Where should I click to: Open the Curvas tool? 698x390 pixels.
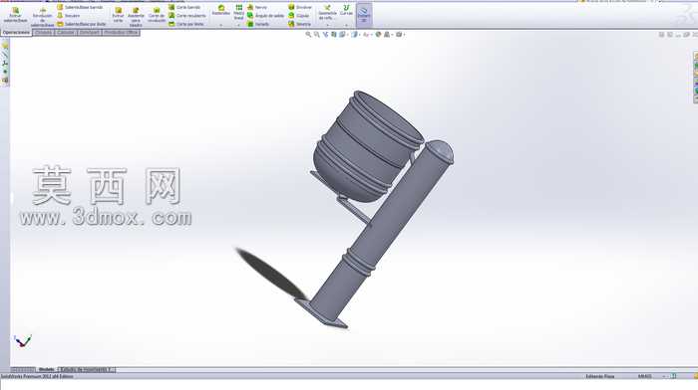pos(346,11)
